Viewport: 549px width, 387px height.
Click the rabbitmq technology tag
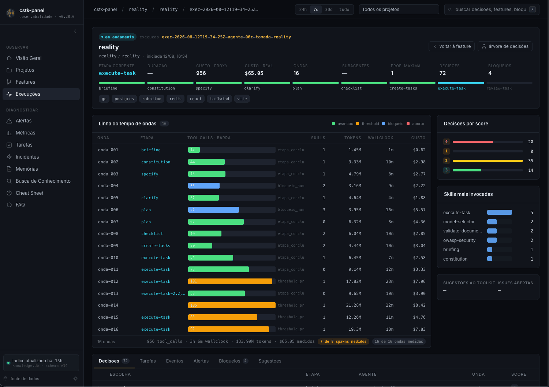[x=152, y=99]
